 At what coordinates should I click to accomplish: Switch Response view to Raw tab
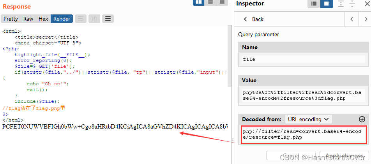pyautogui.click(x=28, y=19)
